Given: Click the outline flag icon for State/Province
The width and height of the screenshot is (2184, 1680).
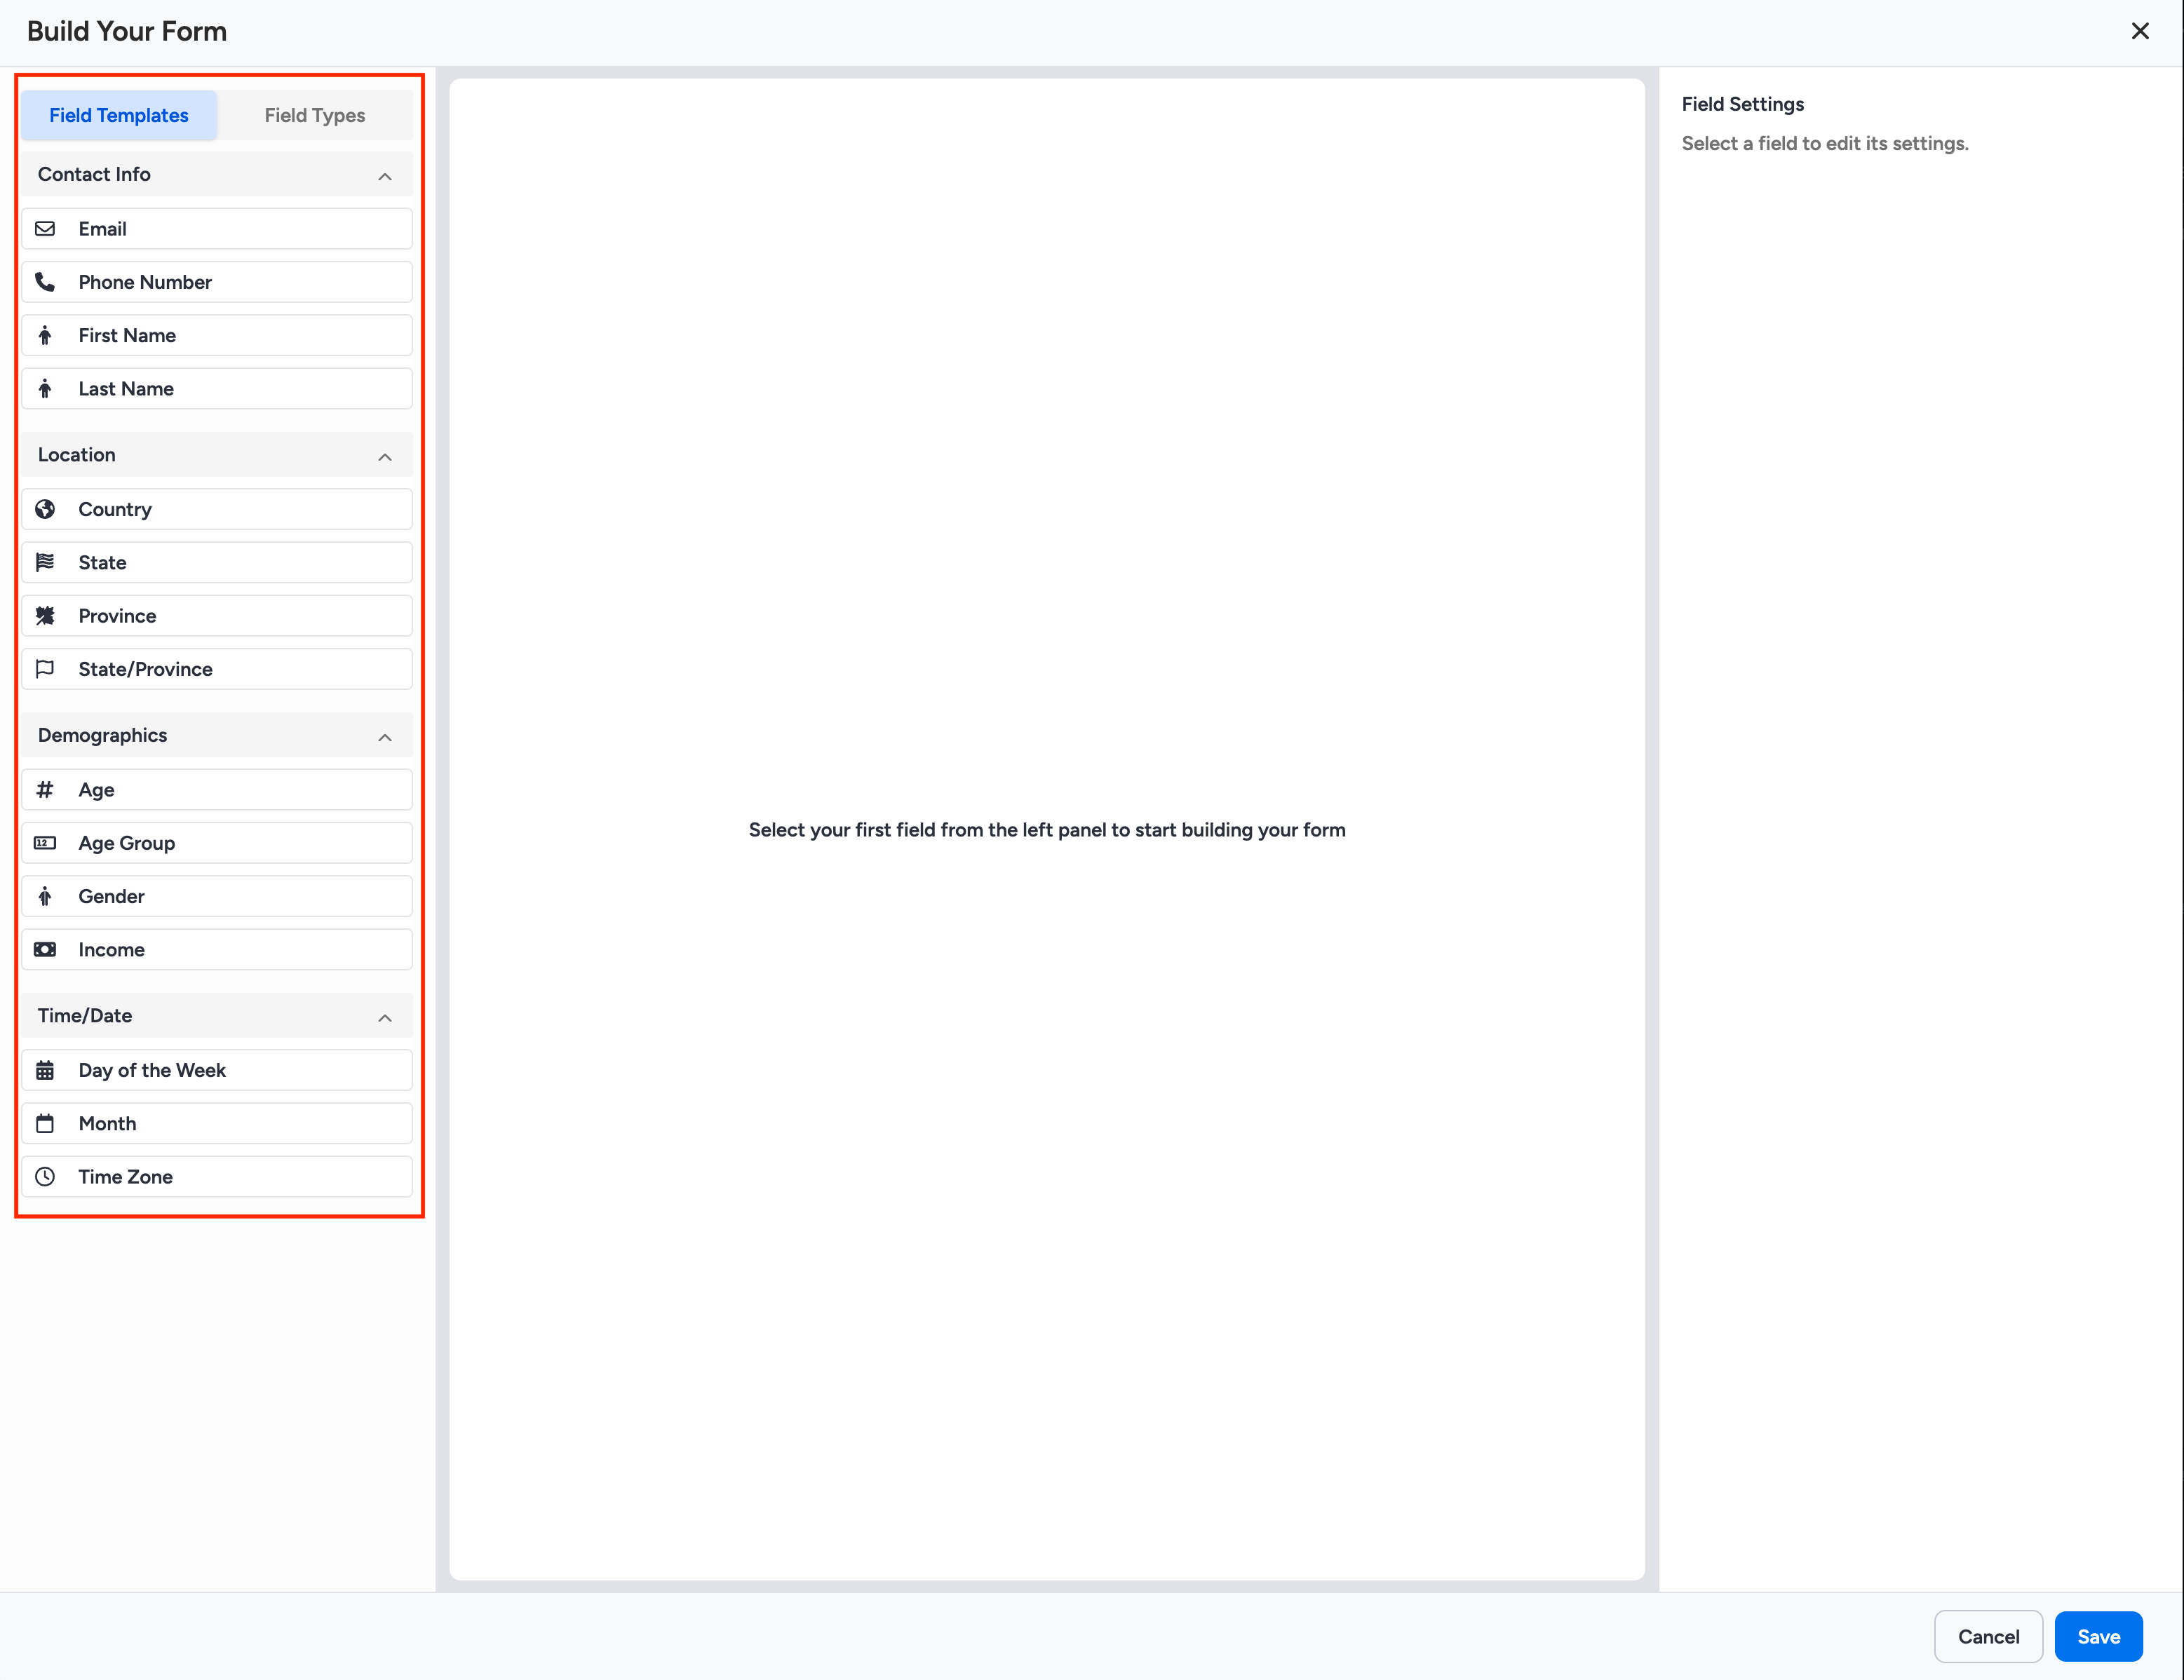Looking at the screenshot, I should tap(45, 669).
